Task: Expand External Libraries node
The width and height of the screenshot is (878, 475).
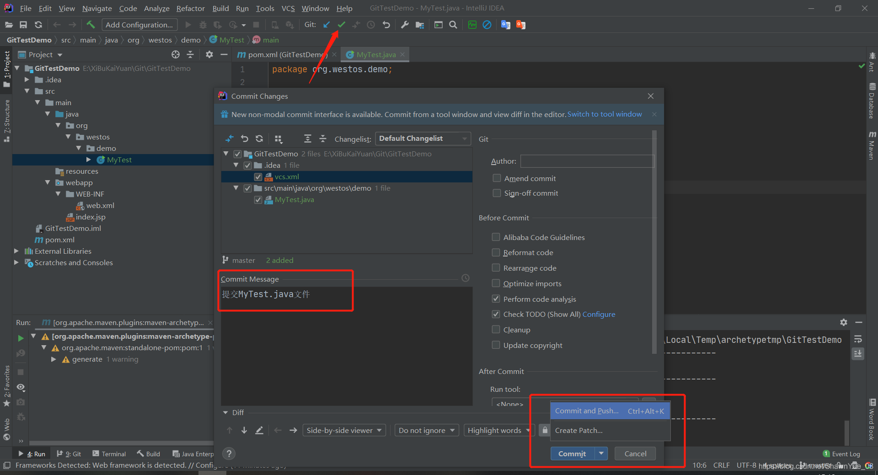Action: [x=16, y=251]
